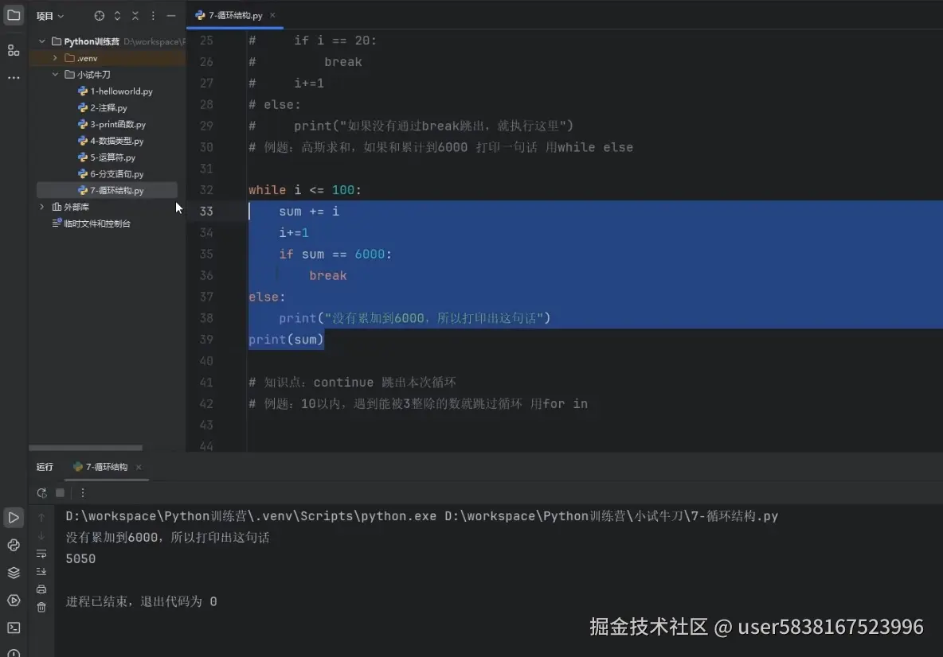The width and height of the screenshot is (943, 657).
Task: Click the horizontal scrollbar below the editor
Action: (x=85, y=447)
